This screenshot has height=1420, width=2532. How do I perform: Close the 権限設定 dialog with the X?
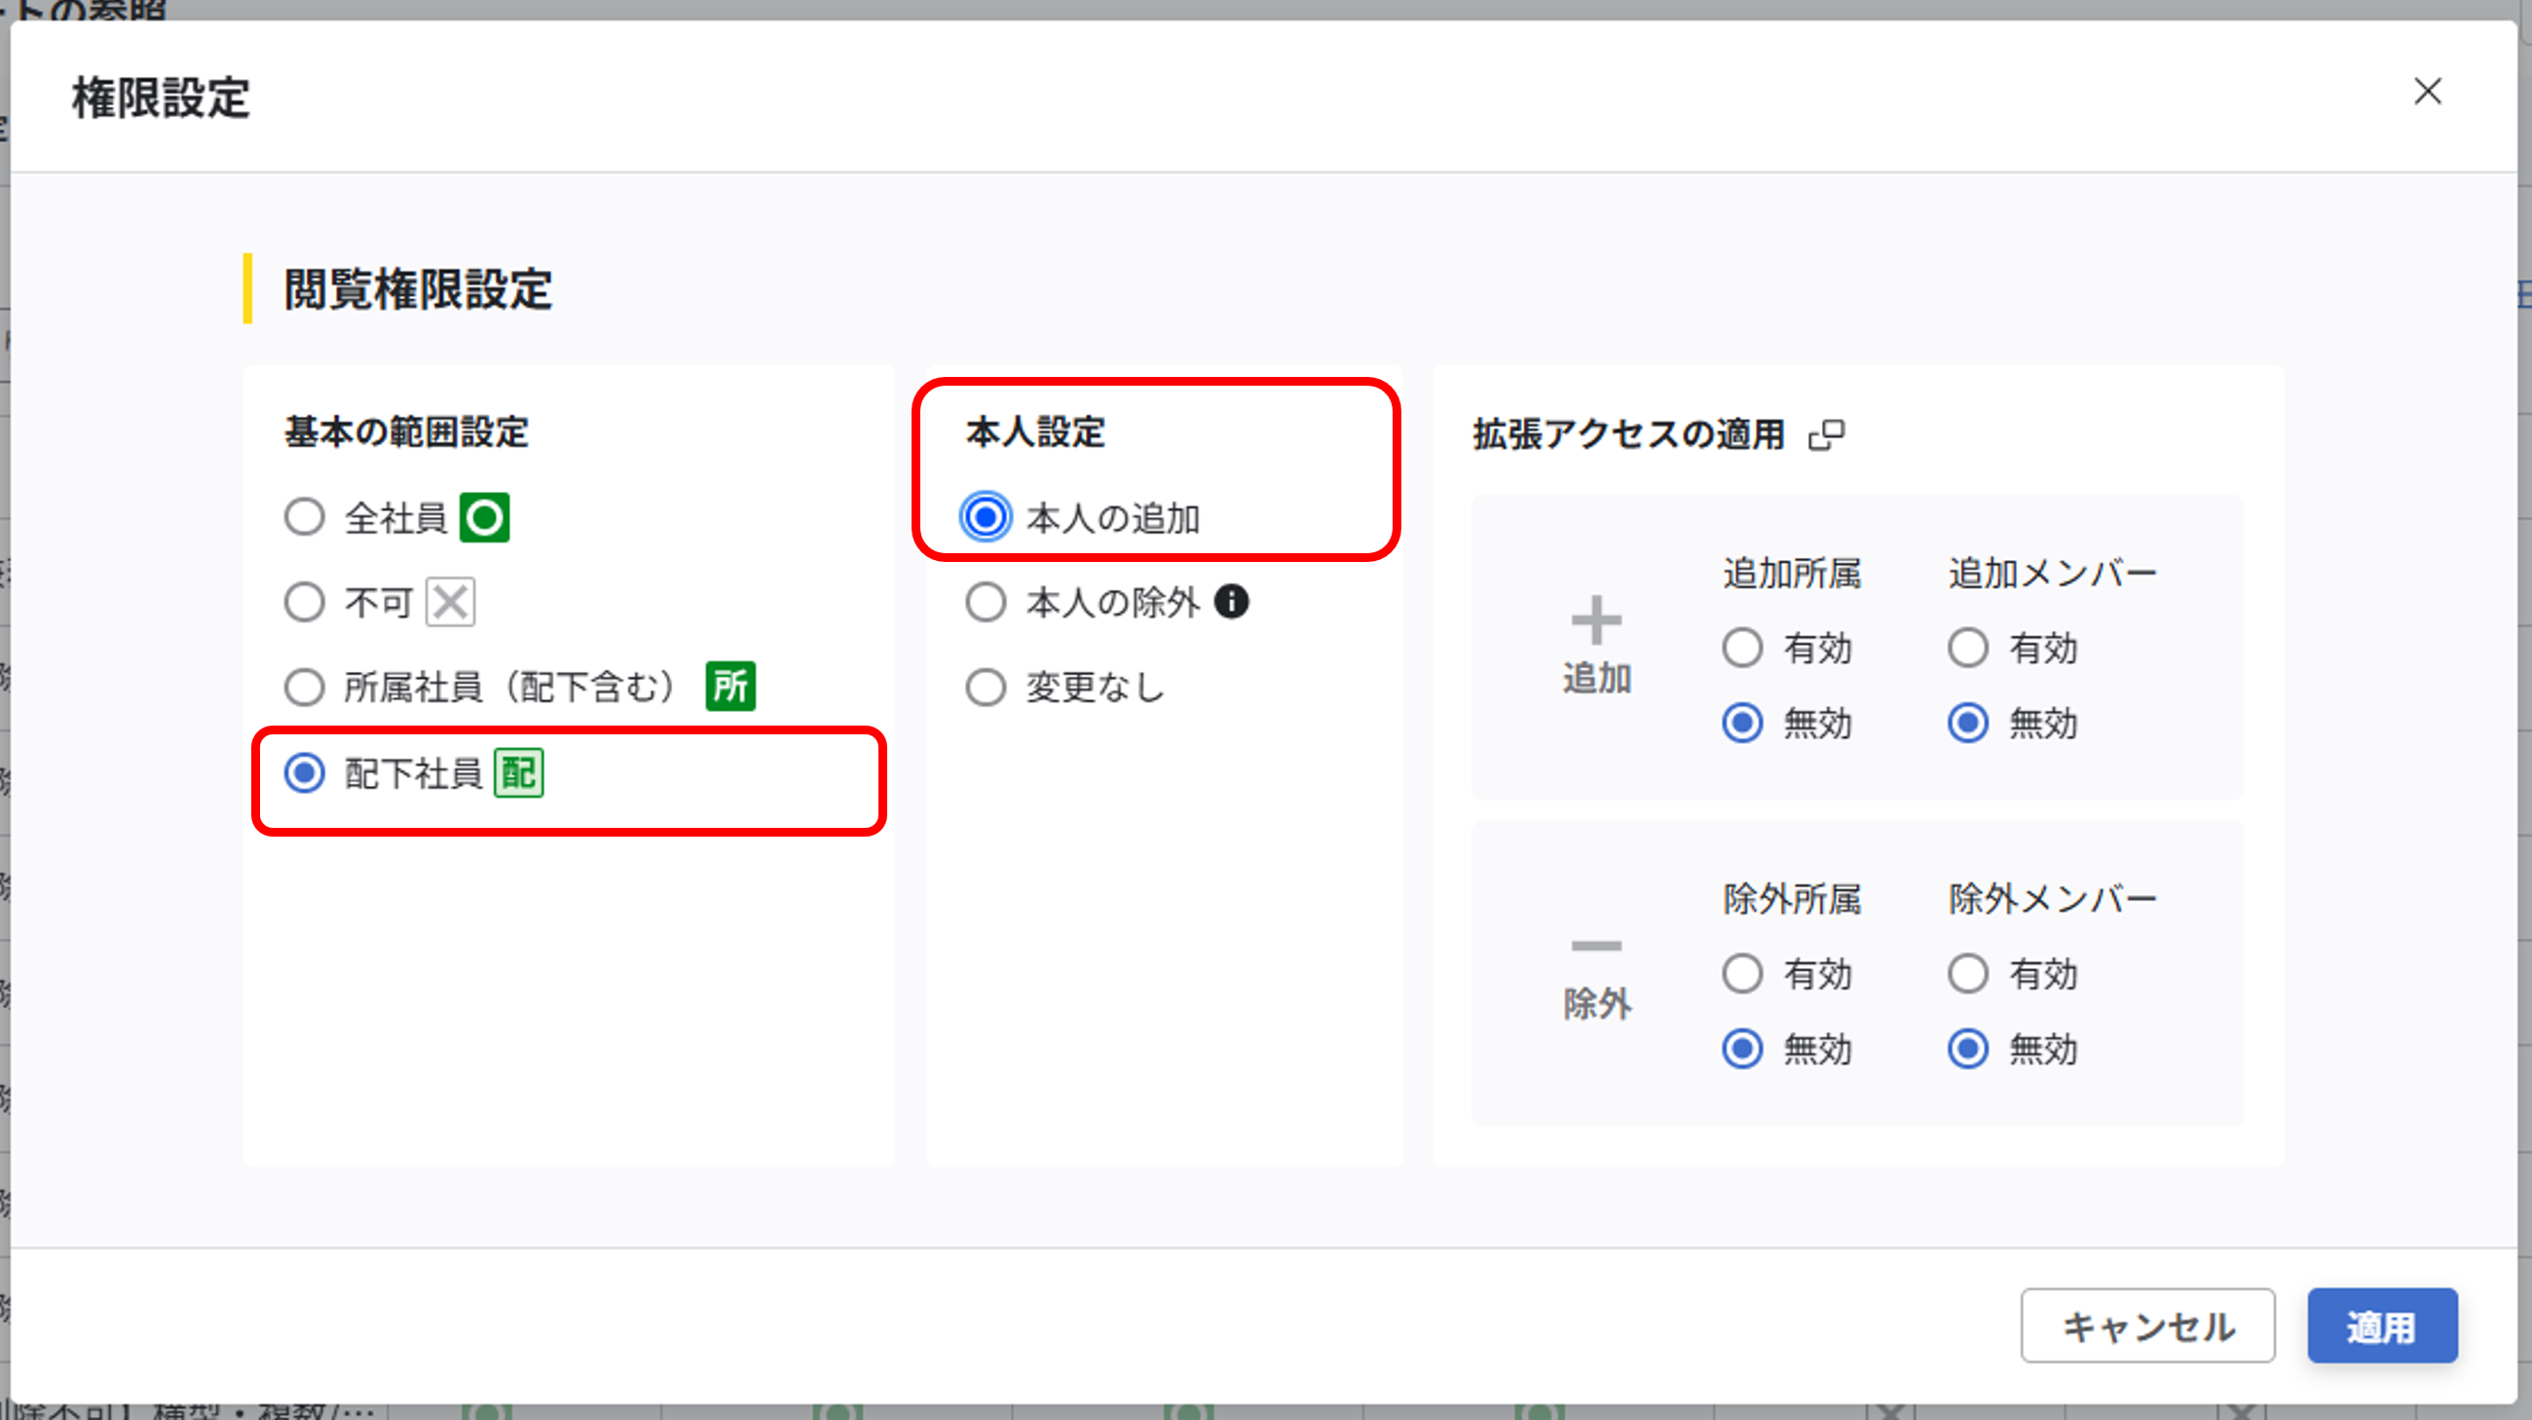(2427, 92)
